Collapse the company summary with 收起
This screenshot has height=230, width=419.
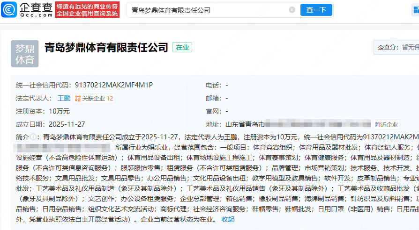[228, 219]
